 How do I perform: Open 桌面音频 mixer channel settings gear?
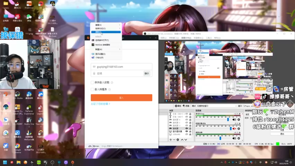239,138
